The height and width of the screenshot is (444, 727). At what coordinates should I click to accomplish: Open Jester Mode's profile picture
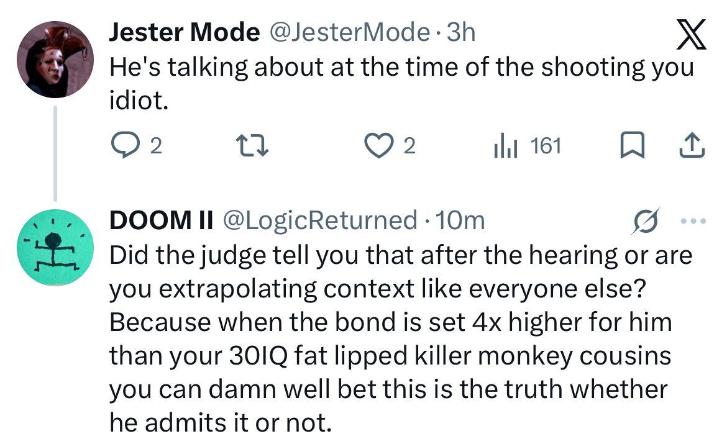click(x=55, y=60)
